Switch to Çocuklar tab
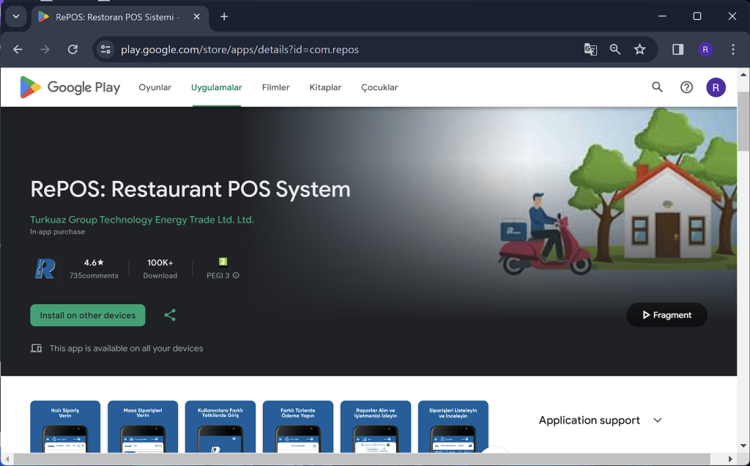 379,87
